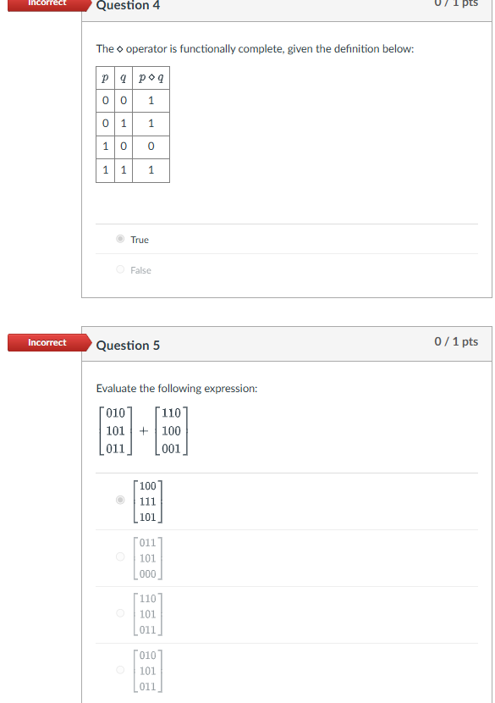Choose matrix option 100 111 101
The height and width of the screenshot is (703, 495).
click(x=118, y=500)
